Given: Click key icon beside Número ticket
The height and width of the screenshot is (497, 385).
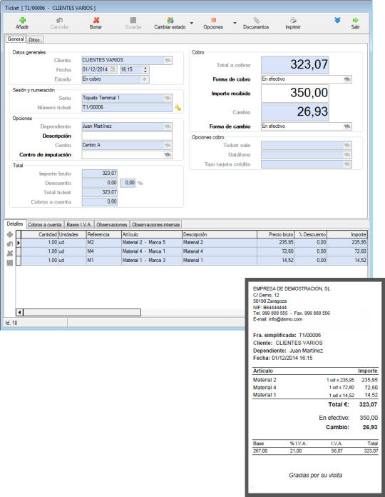Looking at the screenshot, I should pos(178,108).
